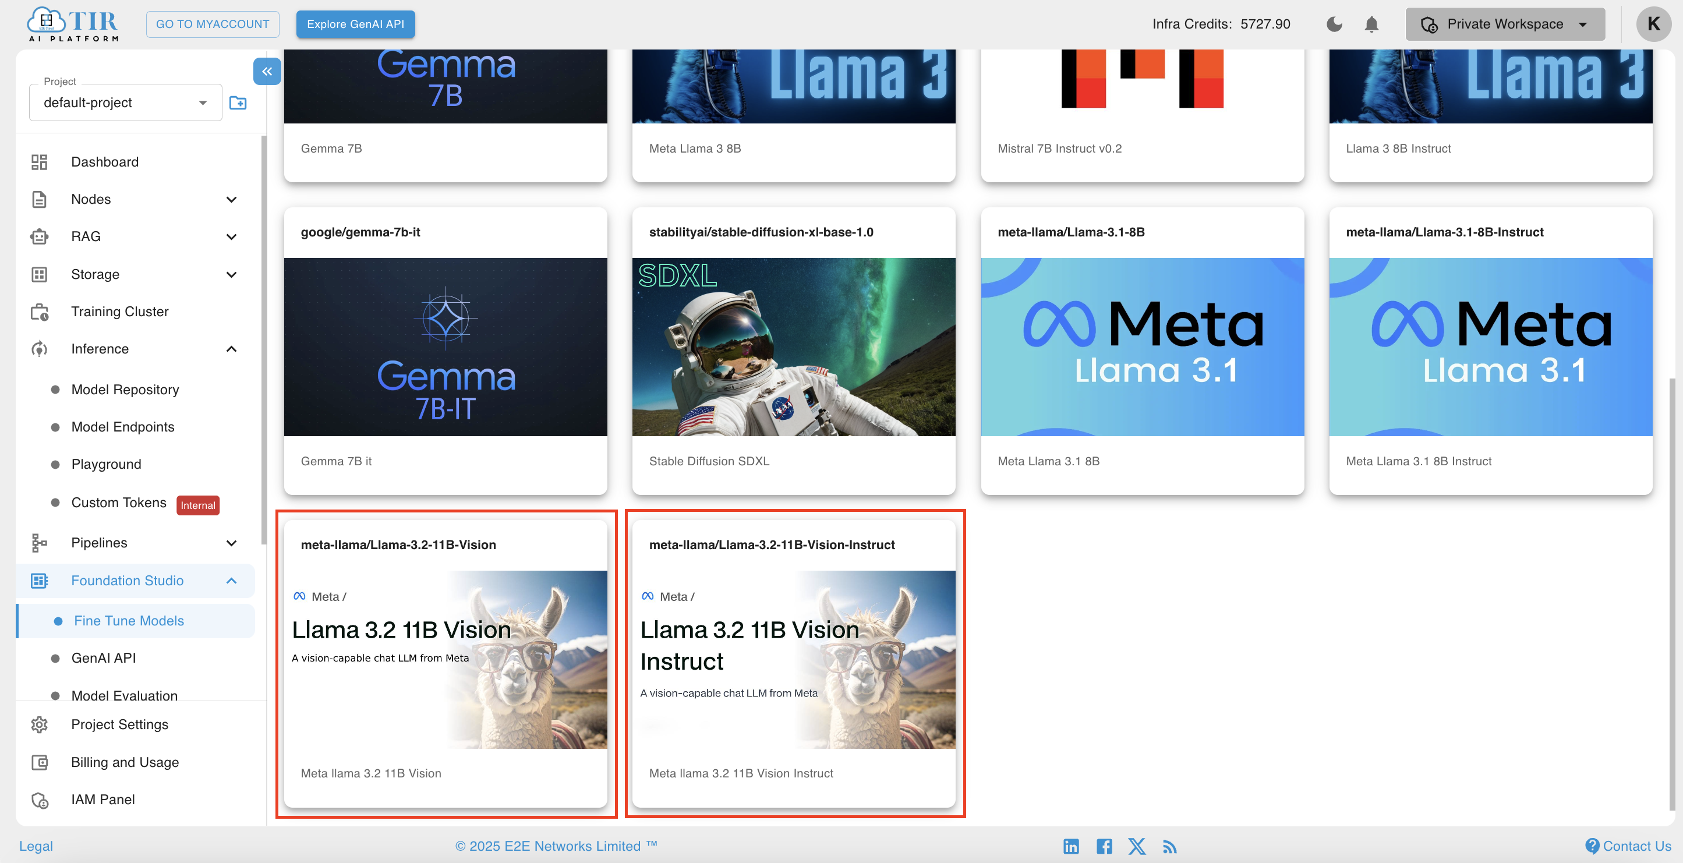Click the Private Workspace shield icon
Viewport: 1683px width, 863px height.
(x=1429, y=25)
